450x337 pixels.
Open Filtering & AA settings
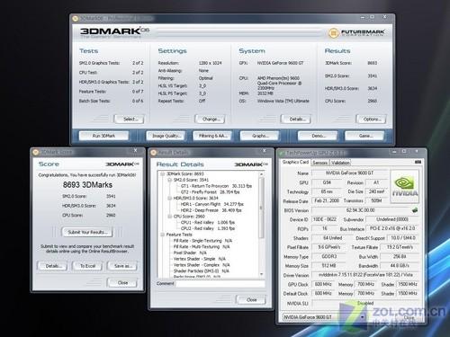212,136
